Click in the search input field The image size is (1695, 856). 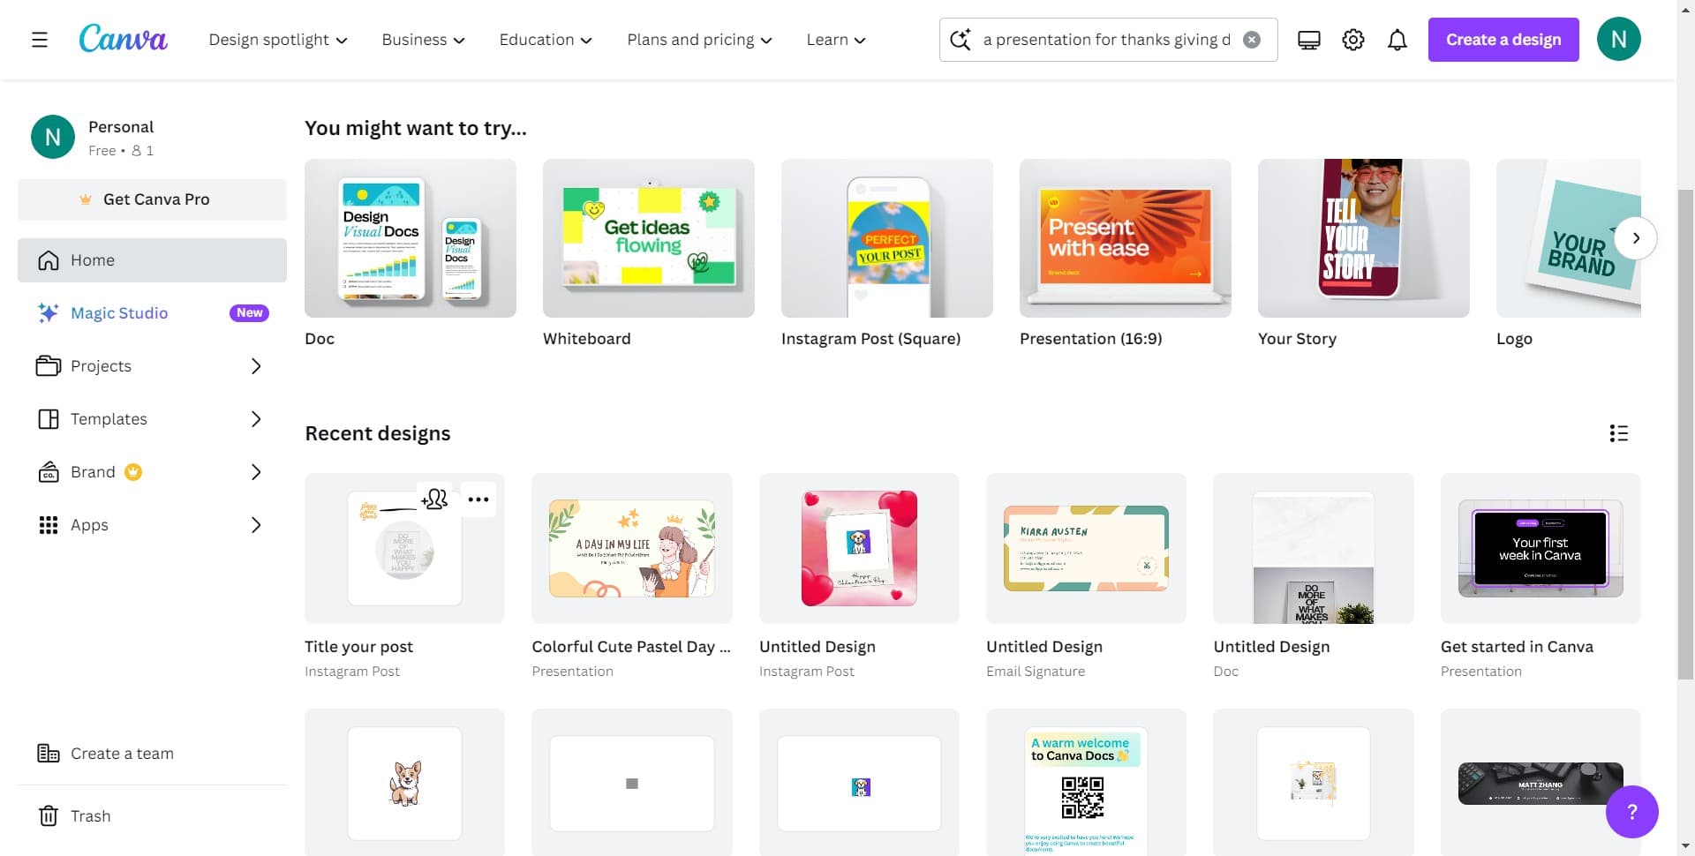[x=1105, y=40]
